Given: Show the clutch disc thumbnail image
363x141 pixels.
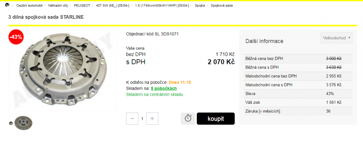Looking at the screenshot, I should coord(23,123).
